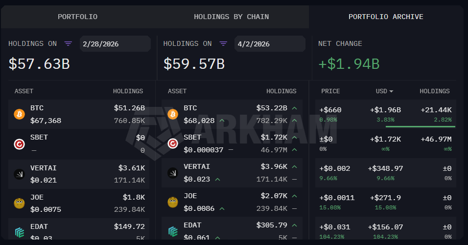Click the PRICE column header
The height and width of the screenshot is (245, 468).
click(x=330, y=91)
